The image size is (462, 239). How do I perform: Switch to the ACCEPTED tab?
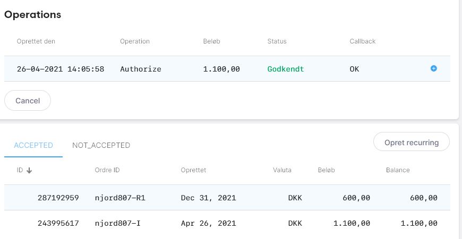33,145
